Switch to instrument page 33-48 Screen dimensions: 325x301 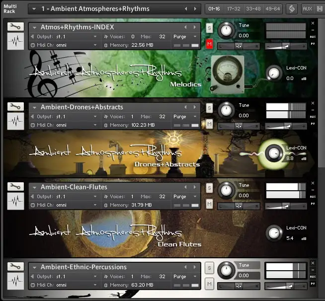point(253,9)
